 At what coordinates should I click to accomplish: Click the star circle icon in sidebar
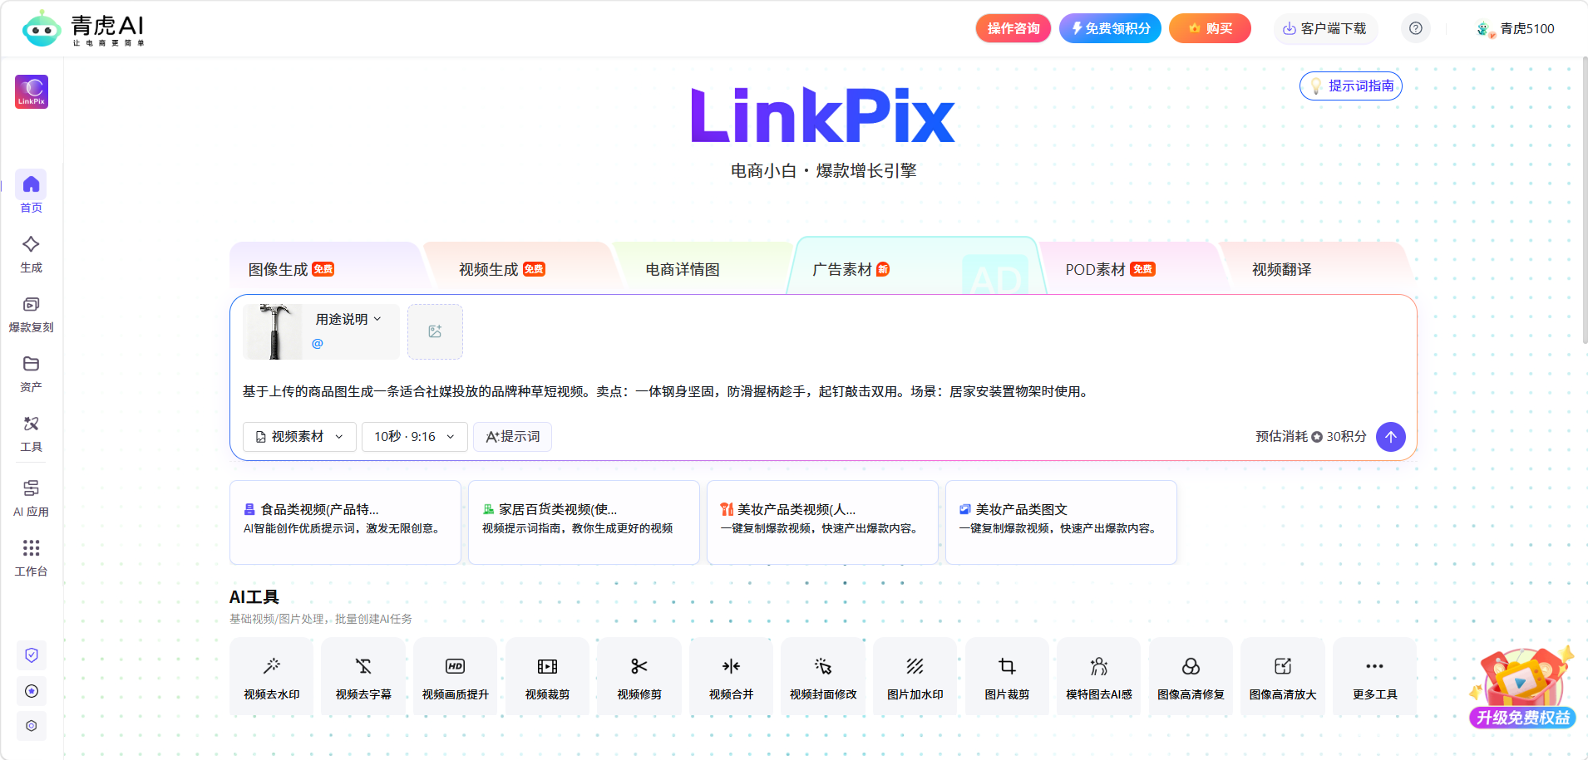click(32, 691)
